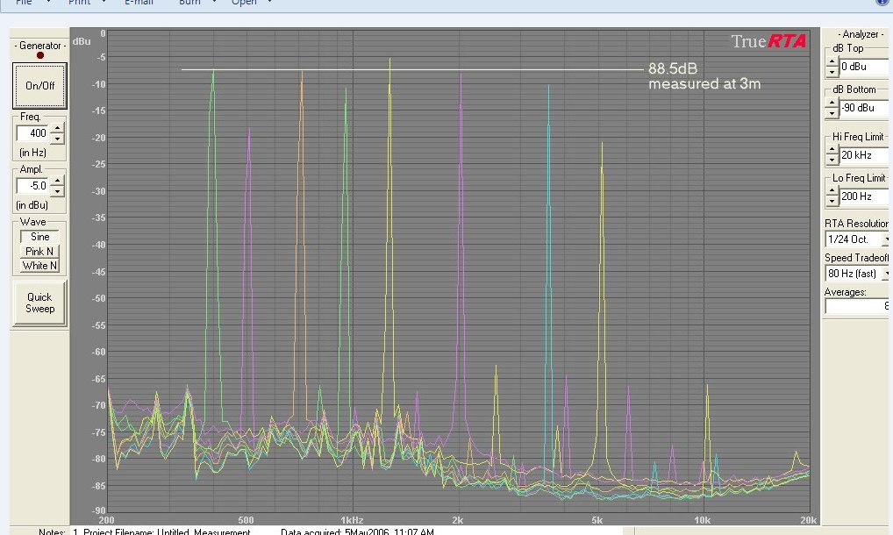Start a Quick Sweep
This screenshot has width=893, height=535.
pyautogui.click(x=39, y=303)
